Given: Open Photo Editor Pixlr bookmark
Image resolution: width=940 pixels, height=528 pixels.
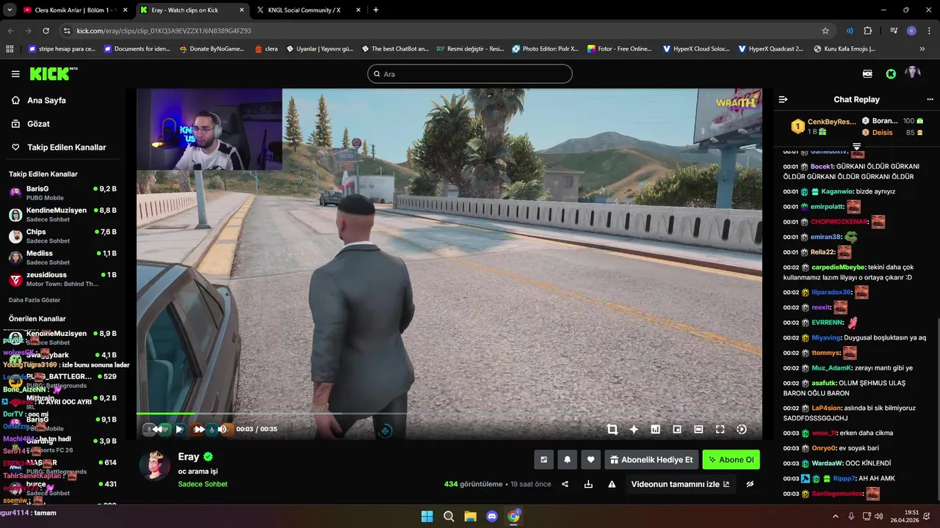Looking at the screenshot, I should coord(545,49).
